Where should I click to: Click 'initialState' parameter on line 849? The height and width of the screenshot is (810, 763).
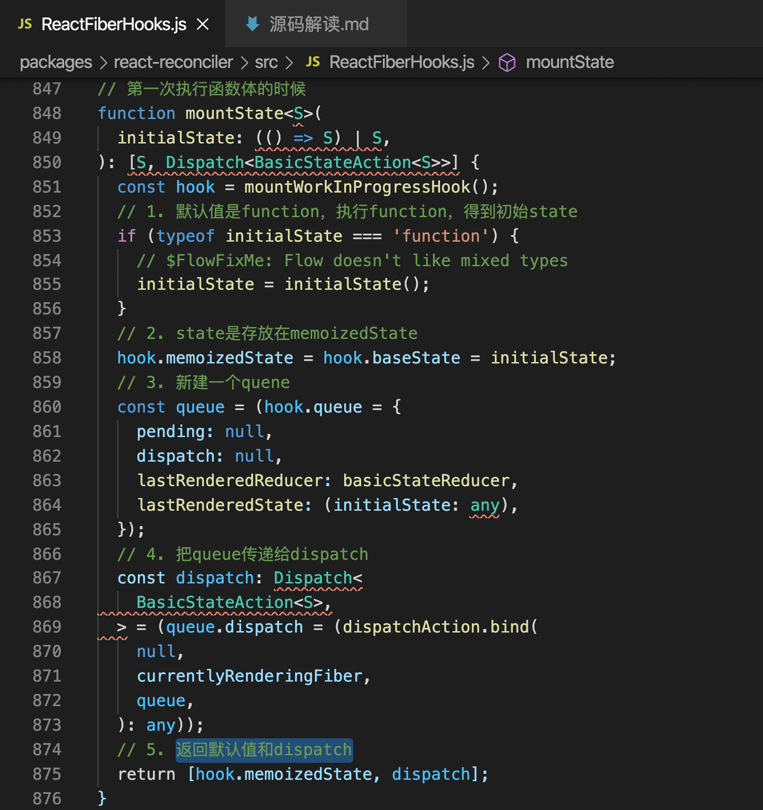pyautogui.click(x=176, y=138)
